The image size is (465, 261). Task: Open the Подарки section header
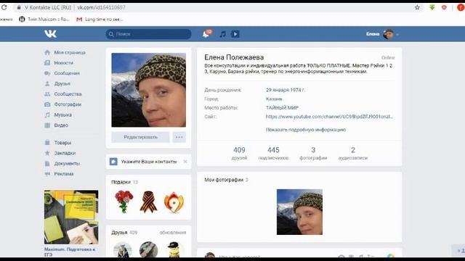coord(124,182)
